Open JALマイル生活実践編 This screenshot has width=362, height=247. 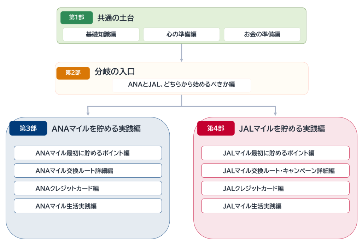[x=275, y=206]
